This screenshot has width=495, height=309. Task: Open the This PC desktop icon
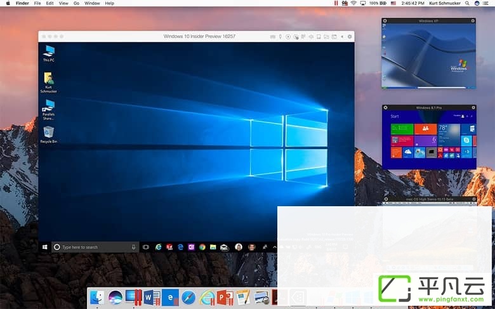49,53
